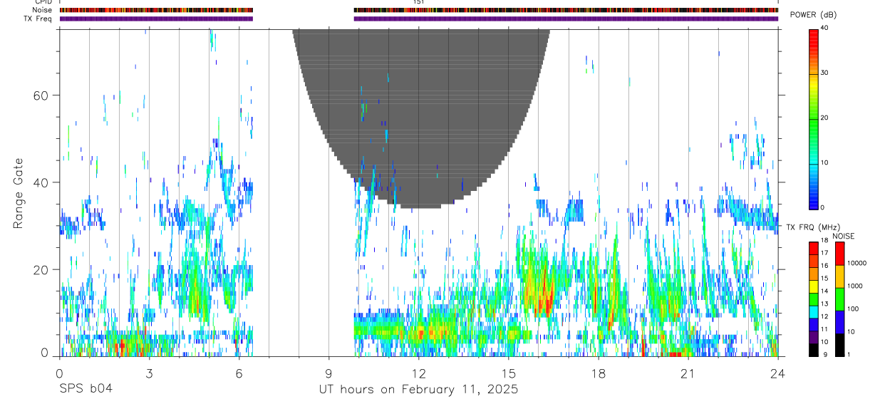Click the 15 tick on UT hours axis
The image size is (875, 404).
(x=509, y=373)
